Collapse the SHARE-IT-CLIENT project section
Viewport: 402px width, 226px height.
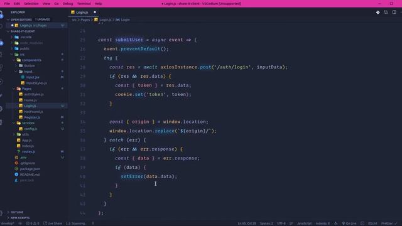(x=23, y=31)
